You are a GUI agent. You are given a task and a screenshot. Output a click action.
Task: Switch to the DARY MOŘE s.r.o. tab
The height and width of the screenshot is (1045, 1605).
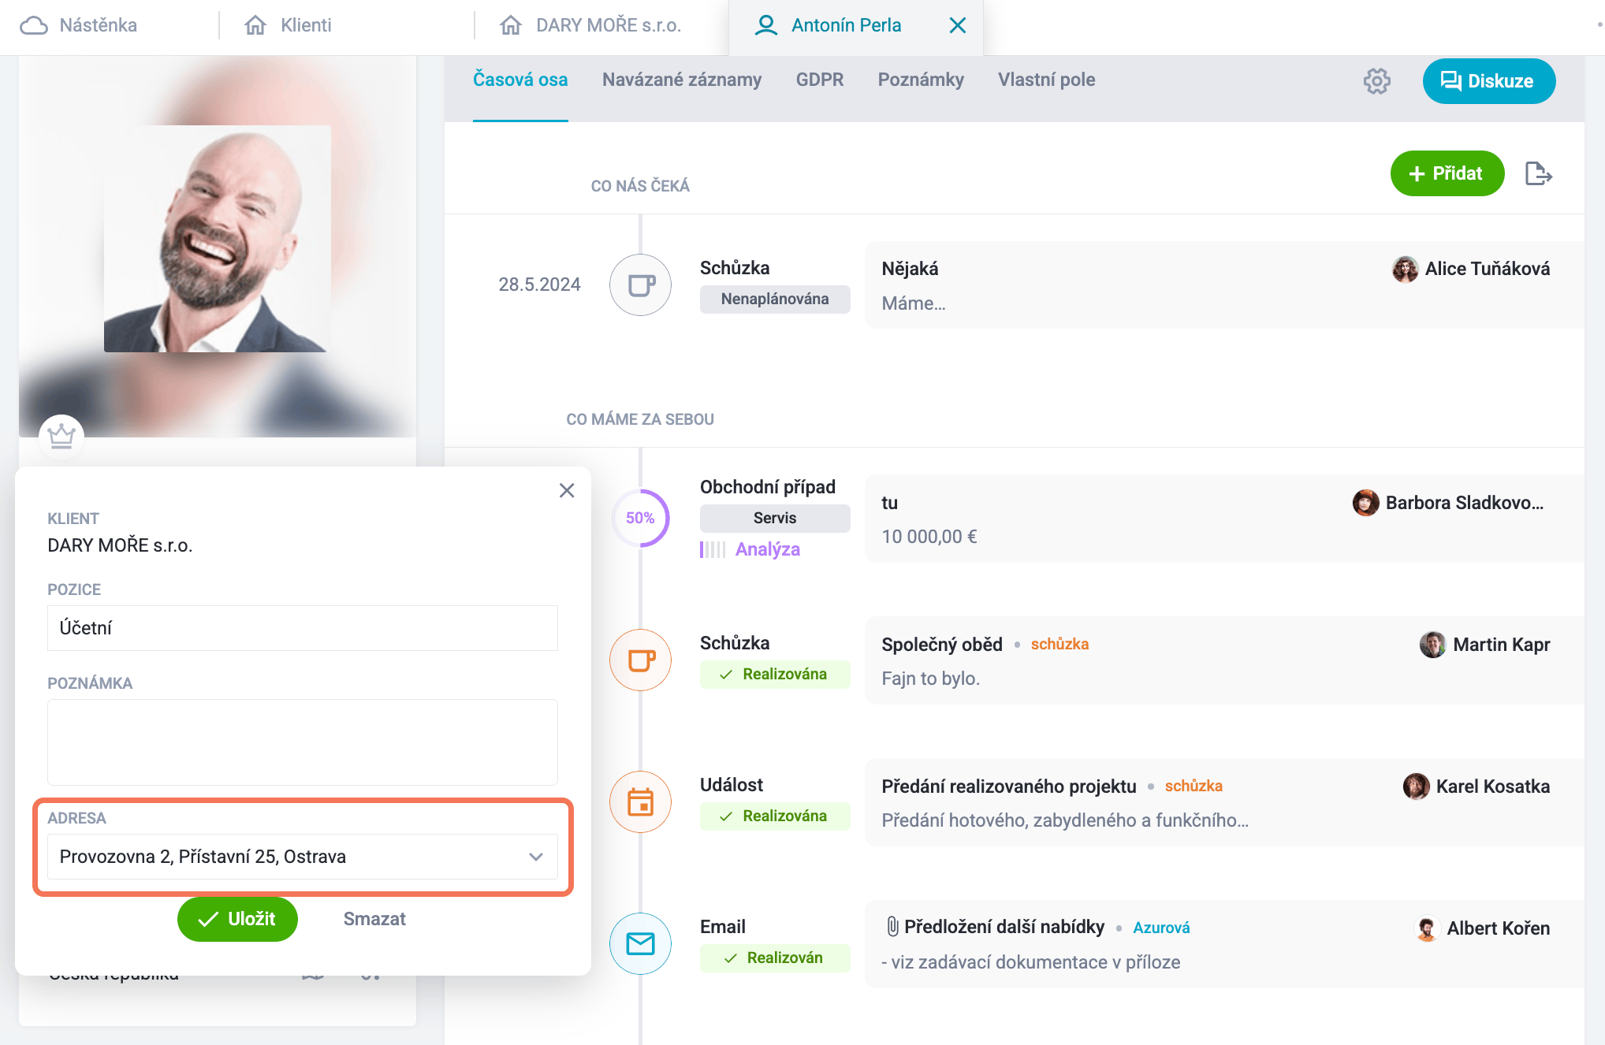pos(590,25)
